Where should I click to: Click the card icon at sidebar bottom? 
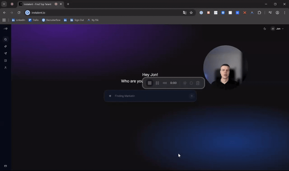[6, 166]
